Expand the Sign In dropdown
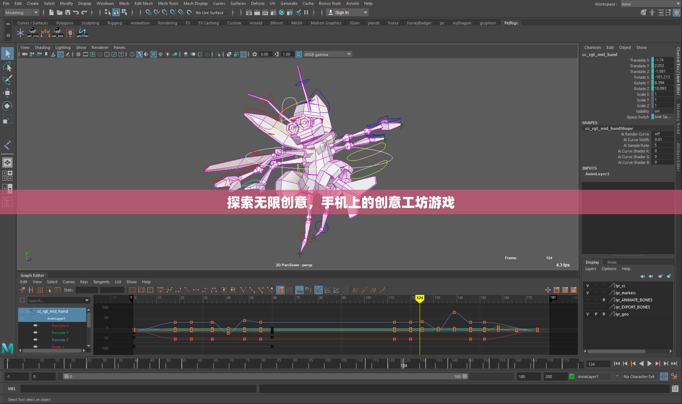 tap(365, 13)
